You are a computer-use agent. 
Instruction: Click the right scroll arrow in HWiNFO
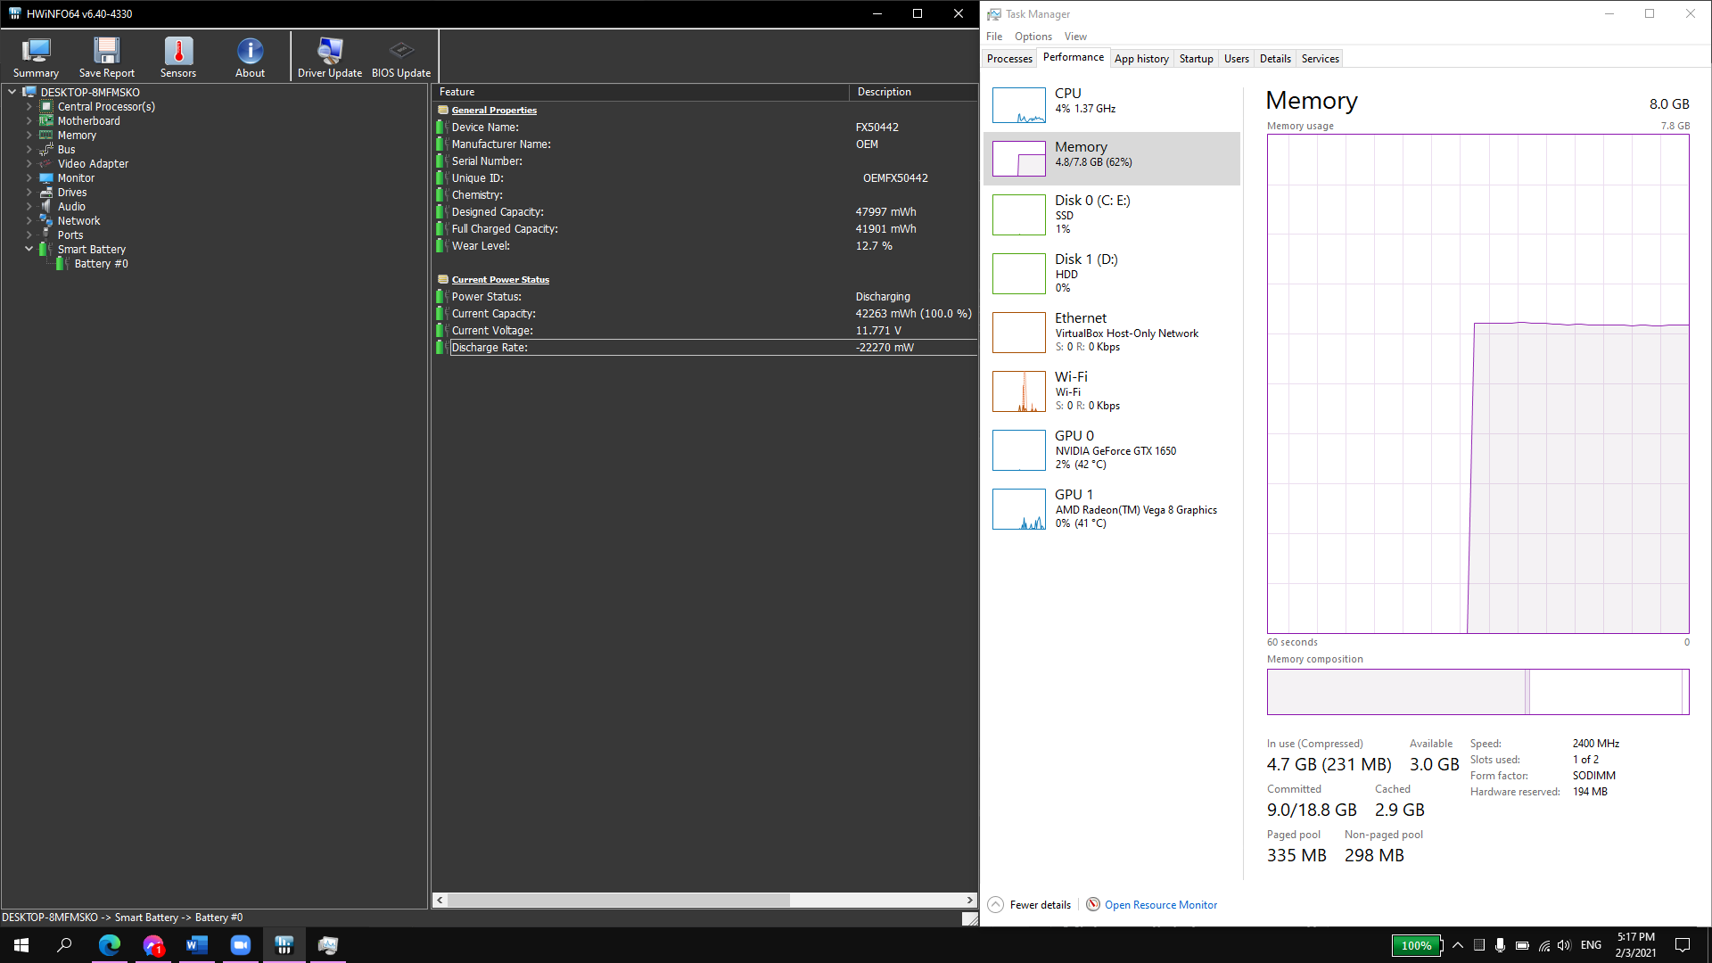(x=970, y=901)
